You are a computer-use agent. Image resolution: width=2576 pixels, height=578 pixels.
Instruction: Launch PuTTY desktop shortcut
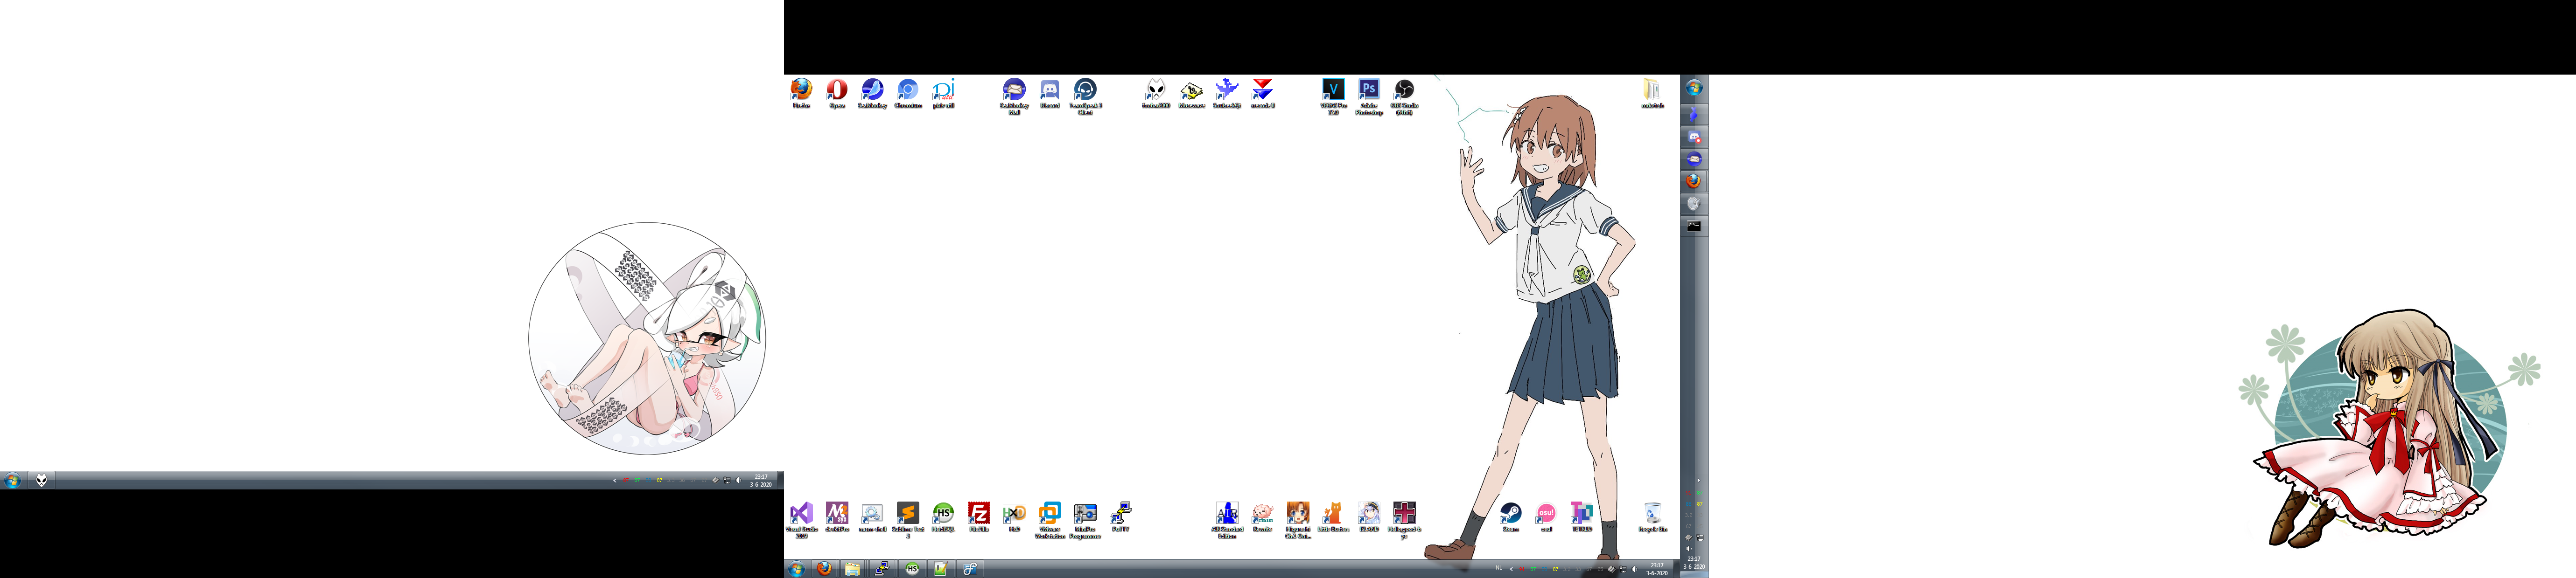1121,517
